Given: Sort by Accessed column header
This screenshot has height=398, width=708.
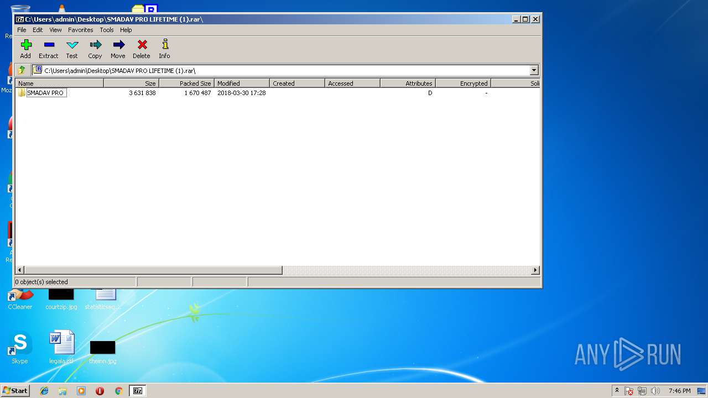Looking at the screenshot, I should point(352,83).
